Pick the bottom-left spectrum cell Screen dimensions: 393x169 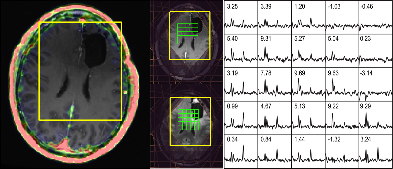tap(241, 151)
